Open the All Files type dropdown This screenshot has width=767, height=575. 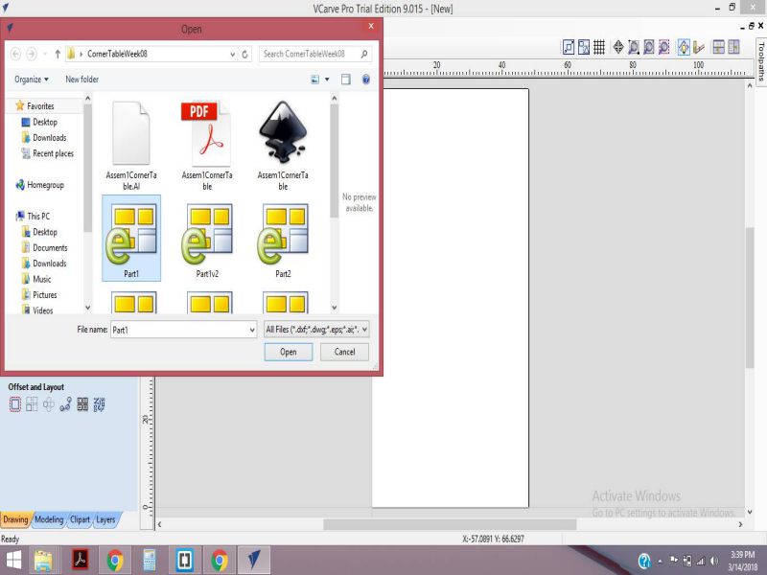coord(316,330)
